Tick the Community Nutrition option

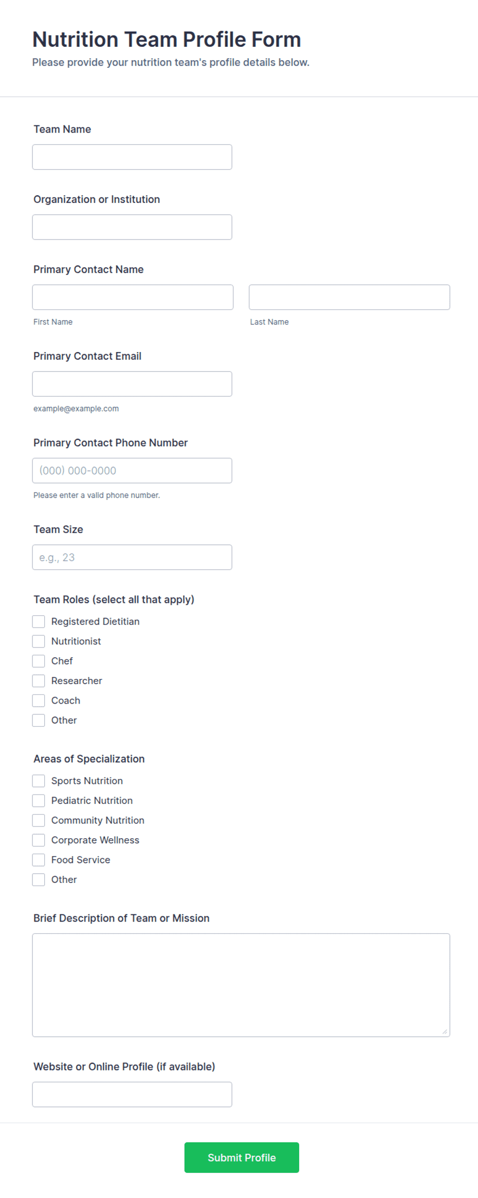tap(39, 820)
